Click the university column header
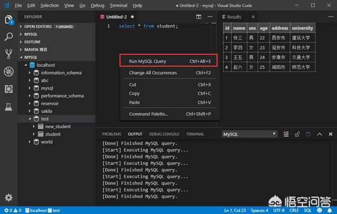 (x=302, y=28)
